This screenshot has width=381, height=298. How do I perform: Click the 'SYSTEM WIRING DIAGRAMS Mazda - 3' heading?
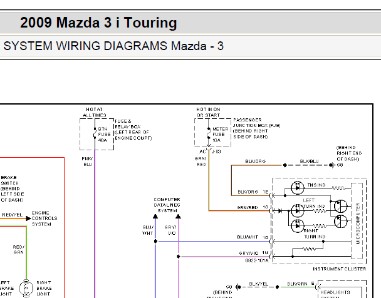(x=113, y=46)
